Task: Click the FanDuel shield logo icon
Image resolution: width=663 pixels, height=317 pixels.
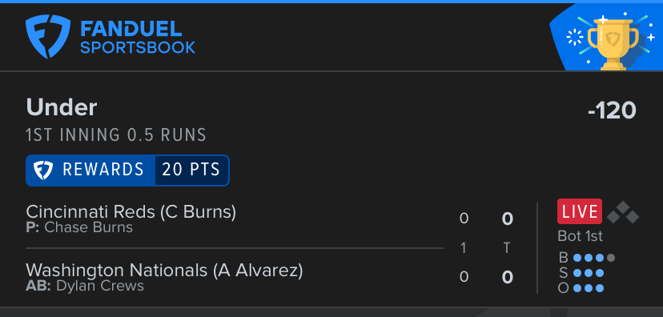Action: tap(48, 36)
